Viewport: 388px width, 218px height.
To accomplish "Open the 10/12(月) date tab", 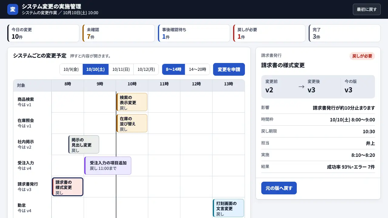I will [146, 69].
